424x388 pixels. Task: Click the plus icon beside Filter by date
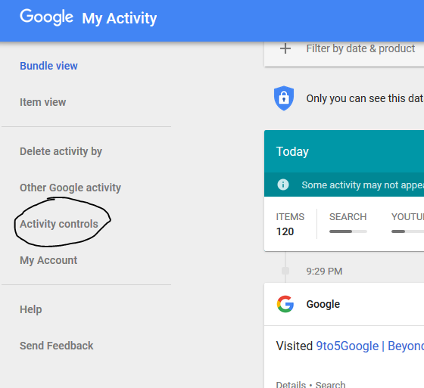pyautogui.click(x=285, y=49)
